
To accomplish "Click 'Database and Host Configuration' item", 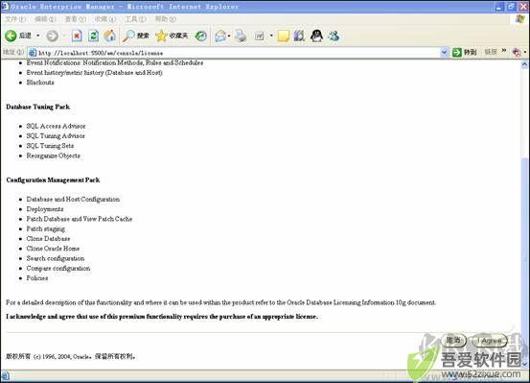I will 73,199.
